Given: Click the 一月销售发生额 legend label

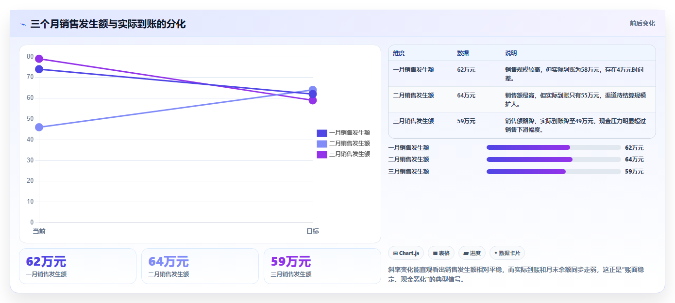Looking at the screenshot, I should click(x=350, y=133).
